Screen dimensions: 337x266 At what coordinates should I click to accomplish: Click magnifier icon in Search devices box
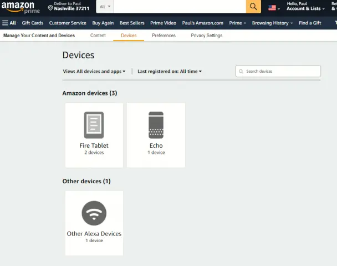click(x=241, y=71)
